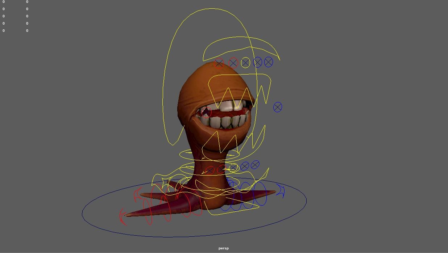Viewport: 448px width, 253px height.
Task: Click the top-left HUD zero readout
Action: pyautogui.click(x=4, y=1)
